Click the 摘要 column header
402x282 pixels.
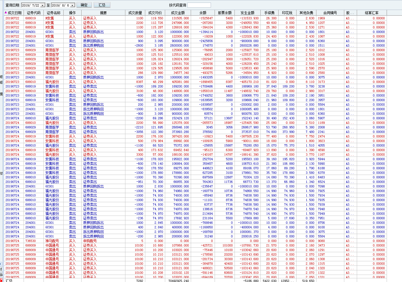pos(103,13)
